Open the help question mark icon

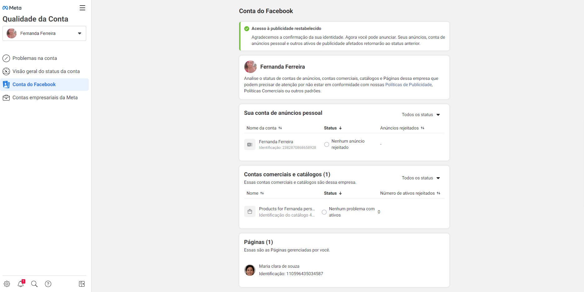(48, 284)
